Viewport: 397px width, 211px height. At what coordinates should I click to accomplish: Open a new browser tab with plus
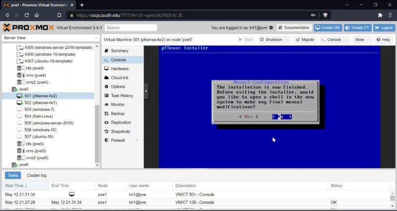[82, 5]
